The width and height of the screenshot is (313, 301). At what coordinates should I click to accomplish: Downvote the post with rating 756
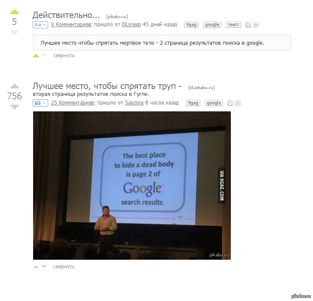tap(15, 107)
